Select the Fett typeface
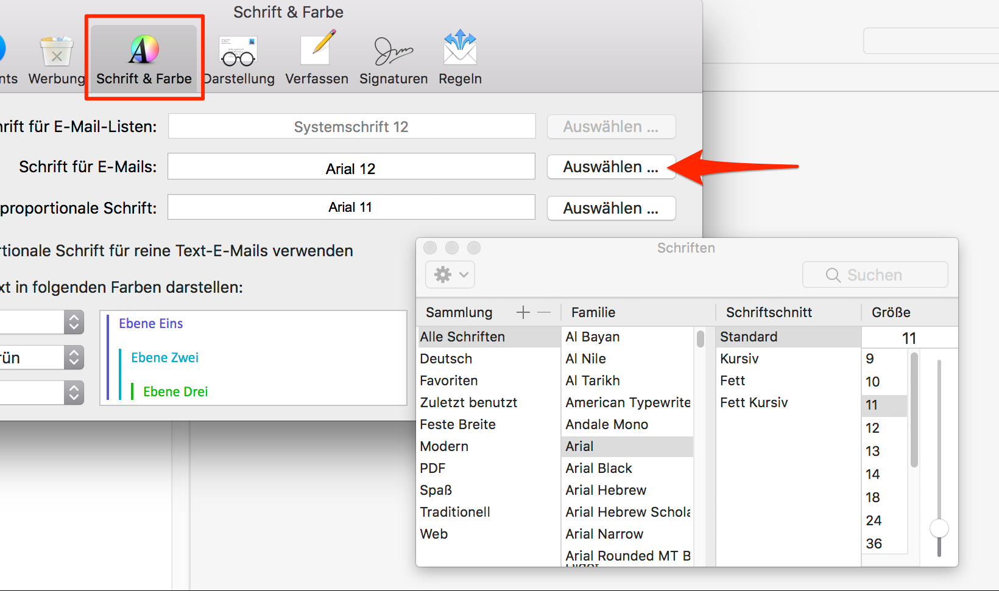 [788, 380]
